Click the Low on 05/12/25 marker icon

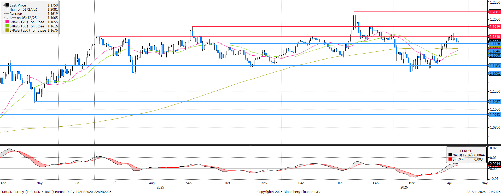click(x=7, y=18)
